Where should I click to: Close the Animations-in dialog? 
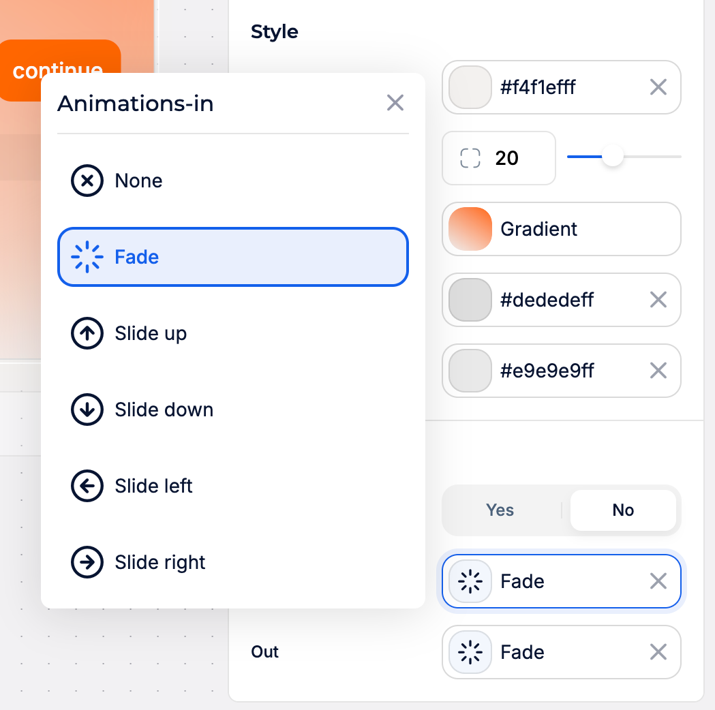(395, 103)
